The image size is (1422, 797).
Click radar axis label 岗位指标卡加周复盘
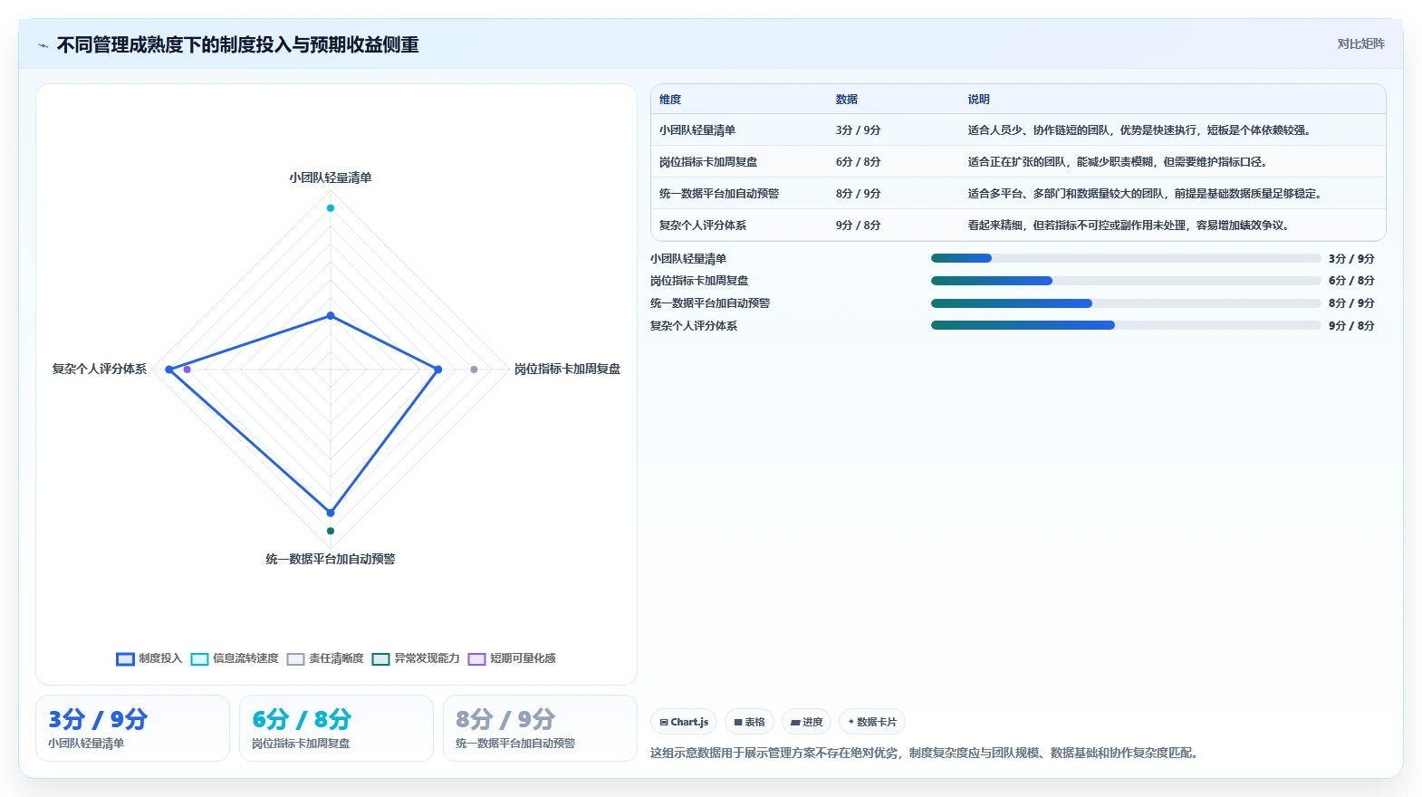click(x=567, y=369)
